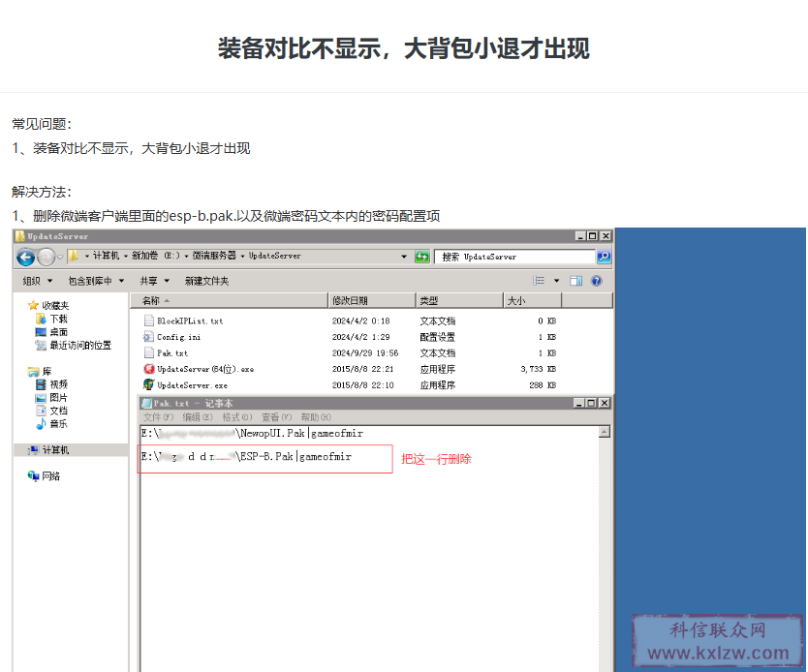Expand the view options dropdown arrow
The image size is (808, 672).
point(556,281)
